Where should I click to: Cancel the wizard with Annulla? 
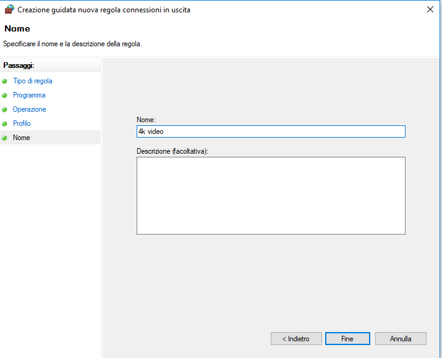401,339
